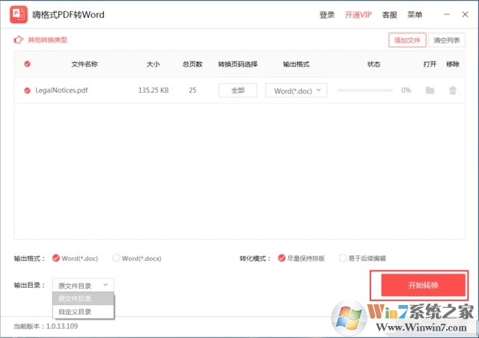Click the 文件名称 column header
This screenshot has height=338, width=479.
[85, 64]
